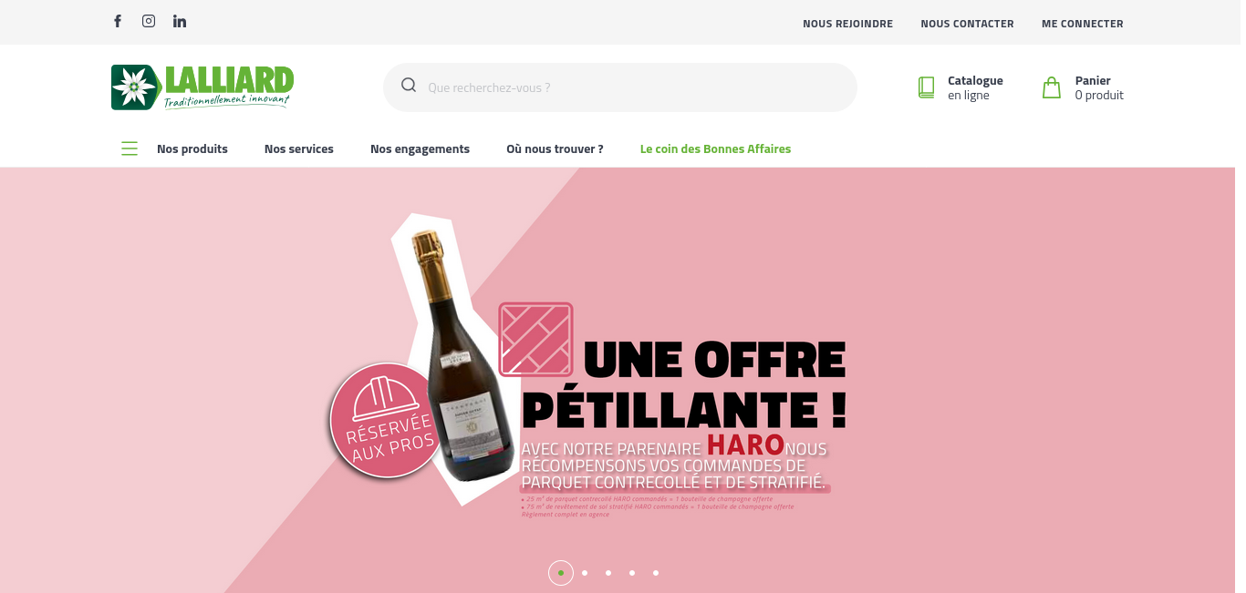Expand the Nos produits menu
The height and width of the screenshot is (593, 1246).
(192, 148)
